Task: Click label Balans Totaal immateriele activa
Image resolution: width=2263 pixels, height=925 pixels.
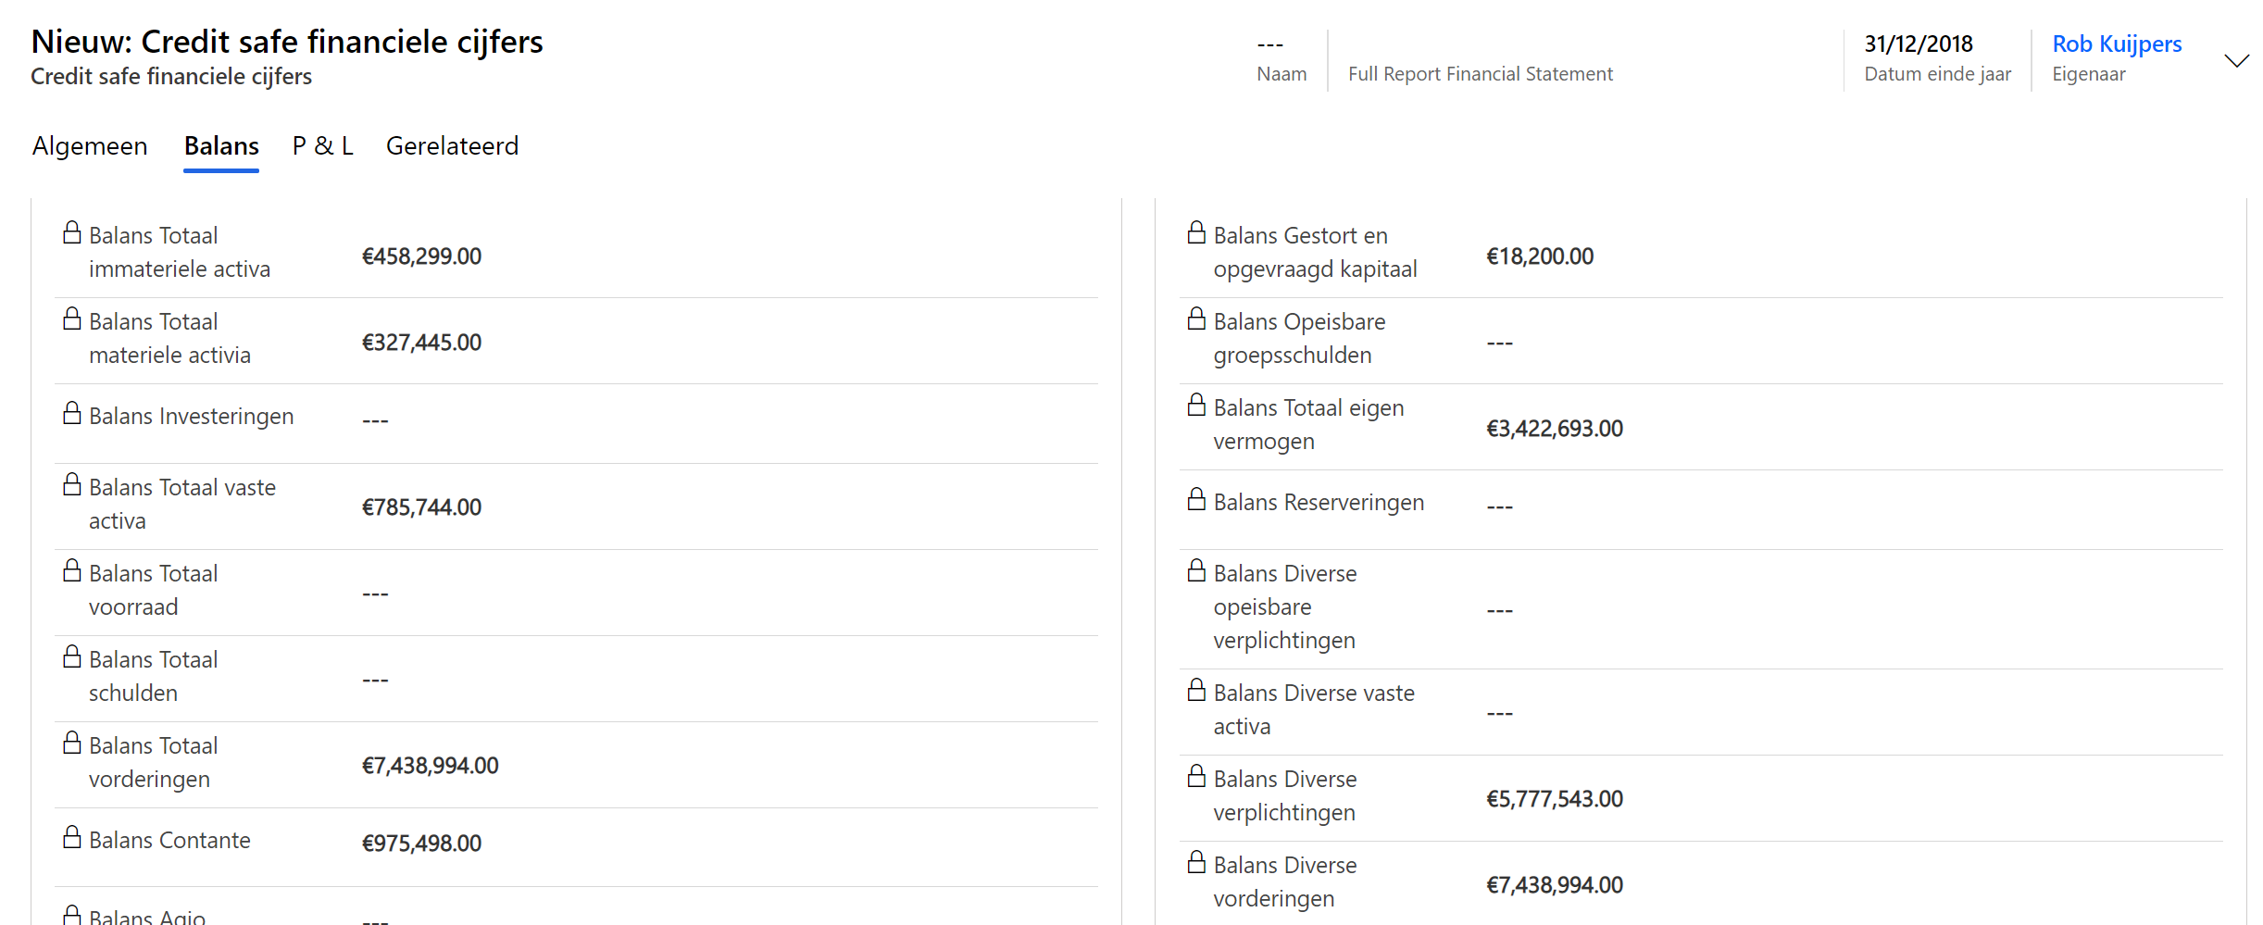Action: pyautogui.click(x=180, y=252)
